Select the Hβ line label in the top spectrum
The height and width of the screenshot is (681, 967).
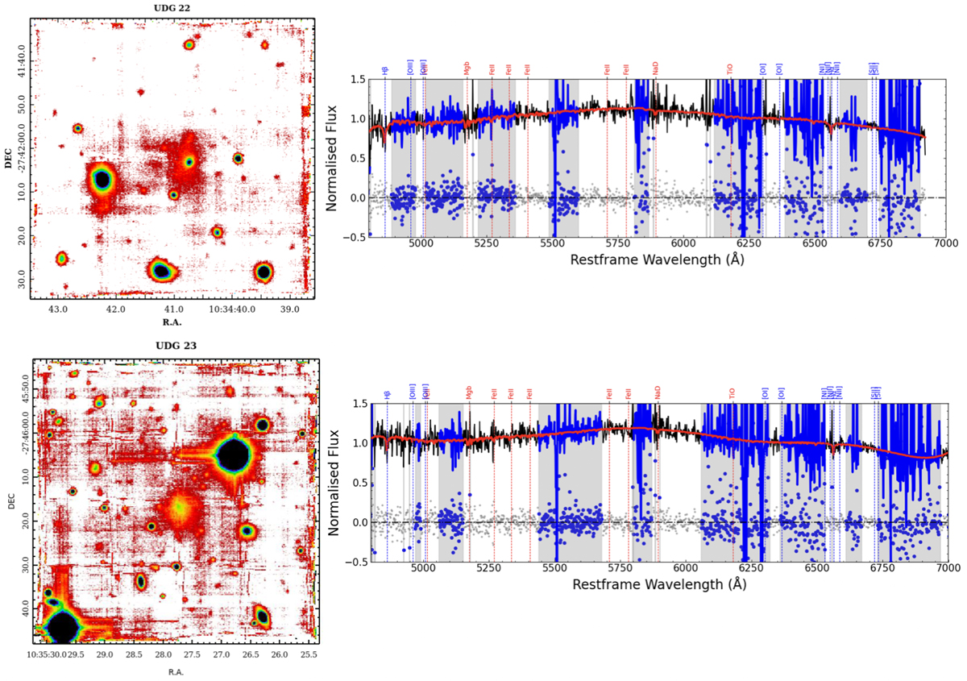tap(384, 70)
